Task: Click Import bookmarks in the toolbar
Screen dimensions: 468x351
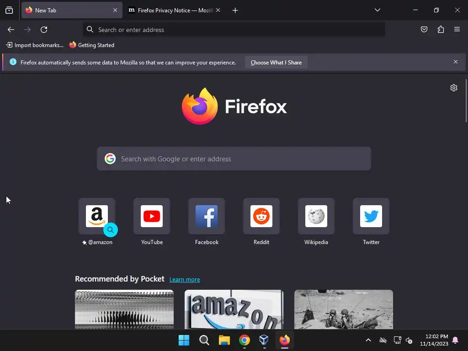Action: click(x=35, y=45)
